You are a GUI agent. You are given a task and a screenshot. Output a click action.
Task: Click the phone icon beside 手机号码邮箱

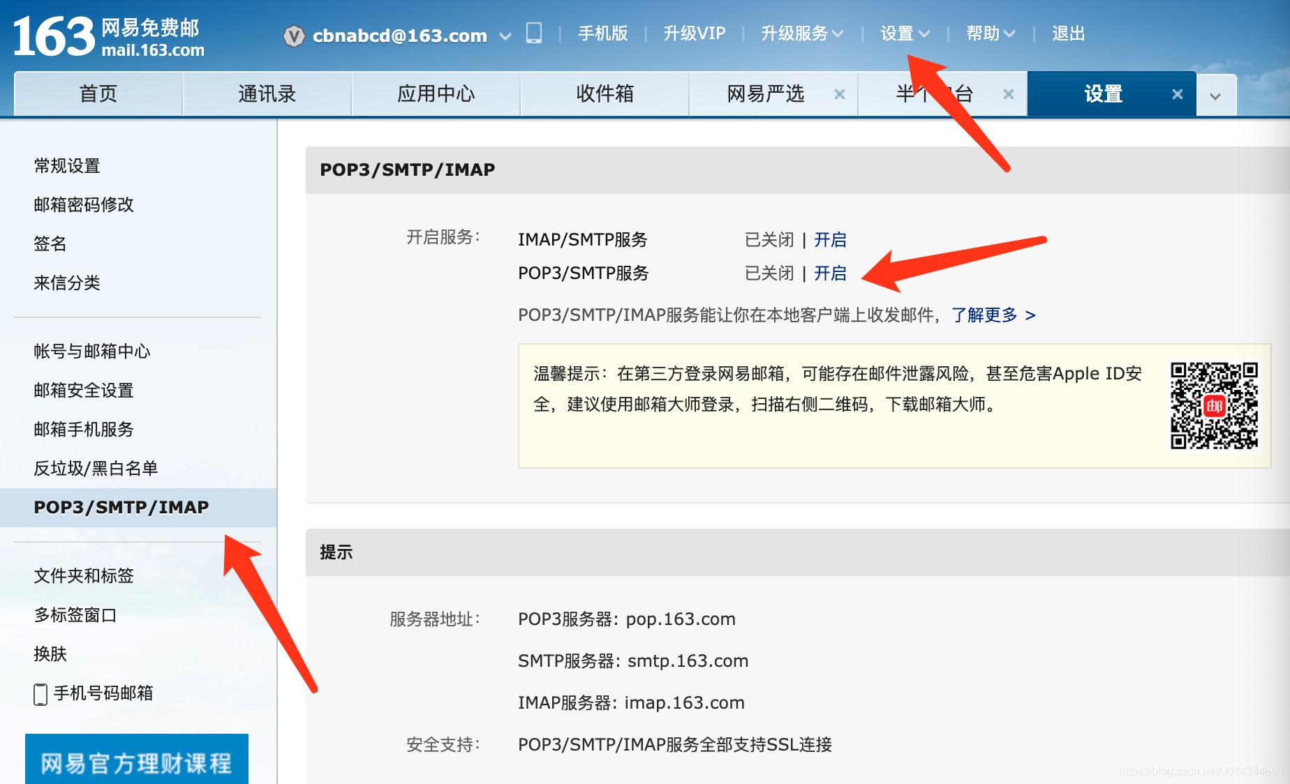click(40, 694)
